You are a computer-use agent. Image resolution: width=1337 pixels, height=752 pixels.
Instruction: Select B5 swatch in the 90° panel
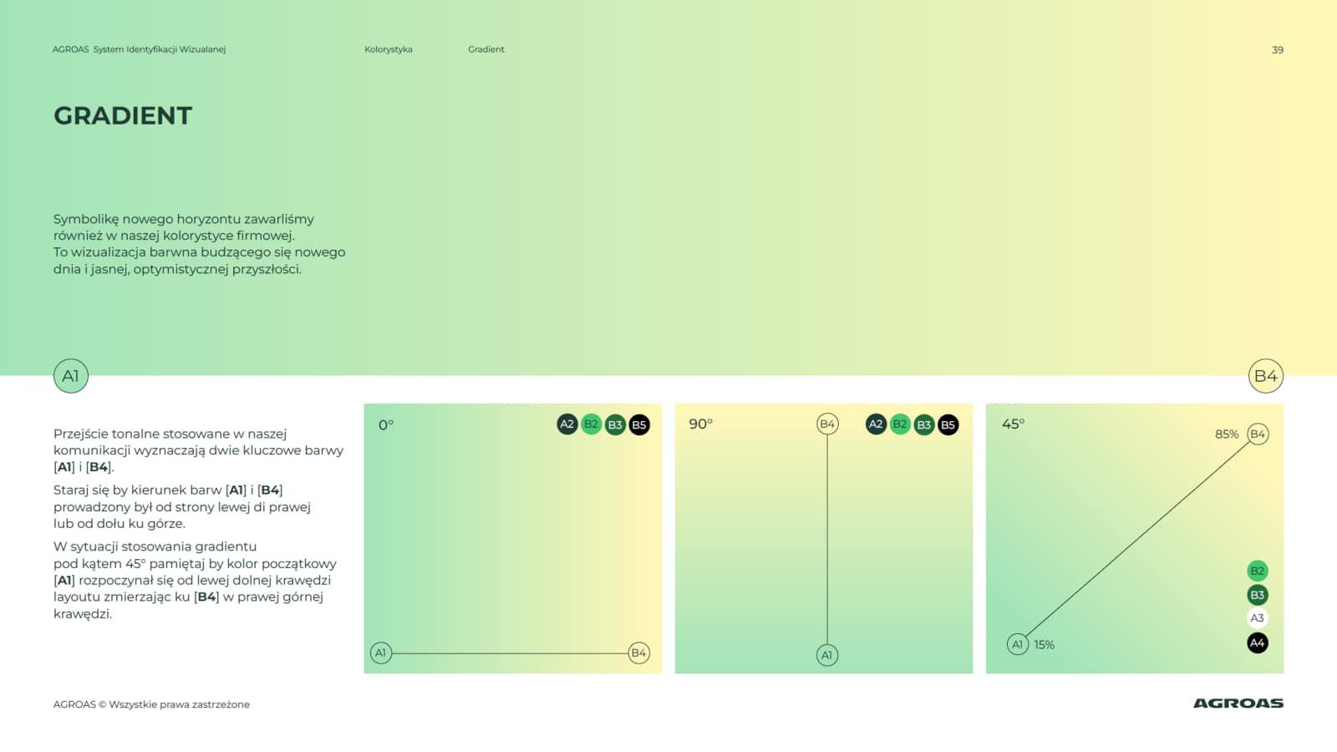coord(948,424)
